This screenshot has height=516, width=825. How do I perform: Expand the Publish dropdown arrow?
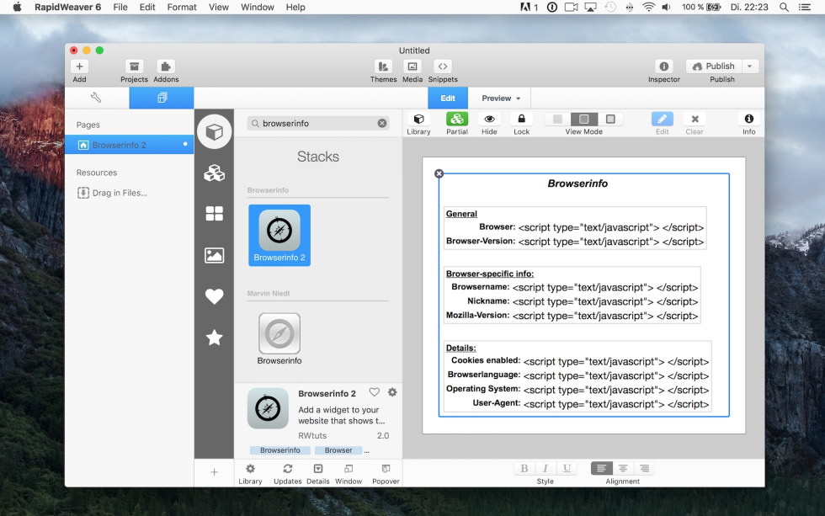[750, 66]
